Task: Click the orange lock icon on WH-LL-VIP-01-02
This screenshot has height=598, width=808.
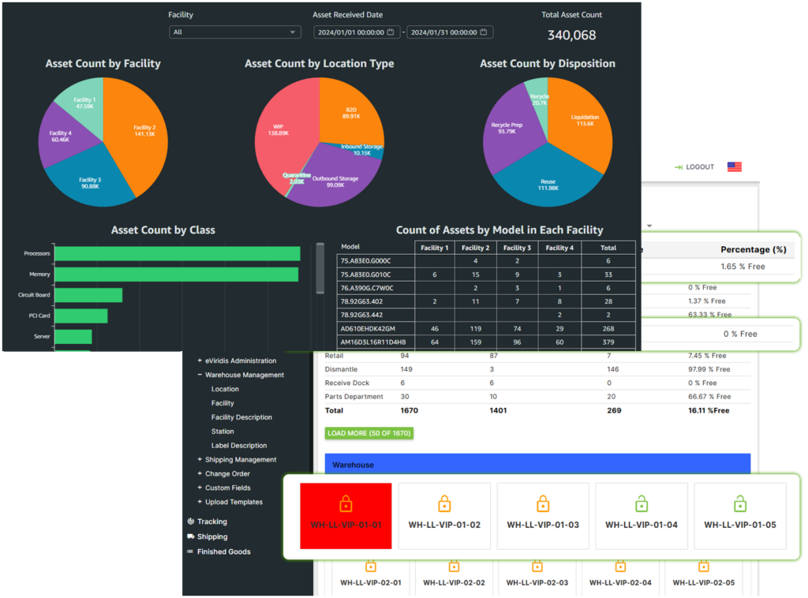Action: click(x=444, y=503)
